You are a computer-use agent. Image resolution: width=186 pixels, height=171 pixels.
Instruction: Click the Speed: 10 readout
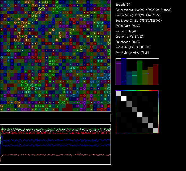coord(123,5)
